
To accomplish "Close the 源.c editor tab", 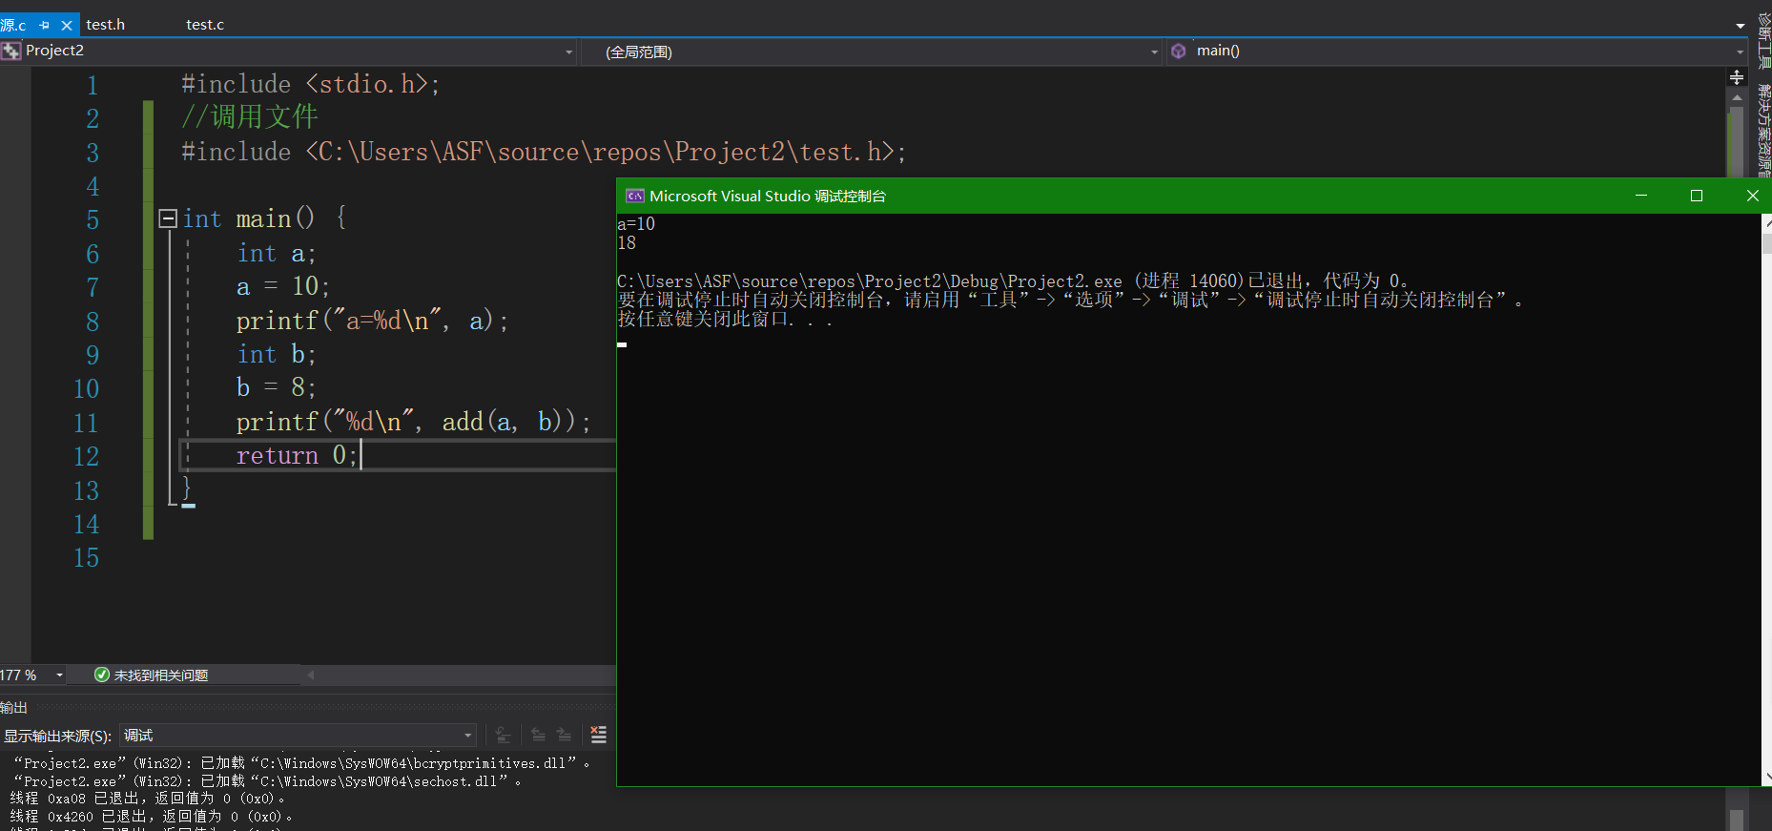I will pyautogui.click(x=67, y=25).
